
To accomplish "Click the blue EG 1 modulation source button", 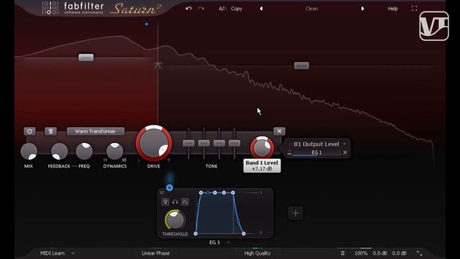I will [170, 188].
